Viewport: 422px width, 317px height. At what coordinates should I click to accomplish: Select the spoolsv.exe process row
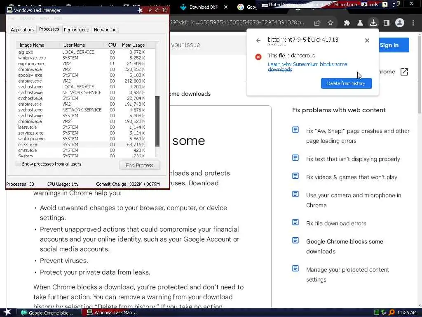tap(82, 75)
